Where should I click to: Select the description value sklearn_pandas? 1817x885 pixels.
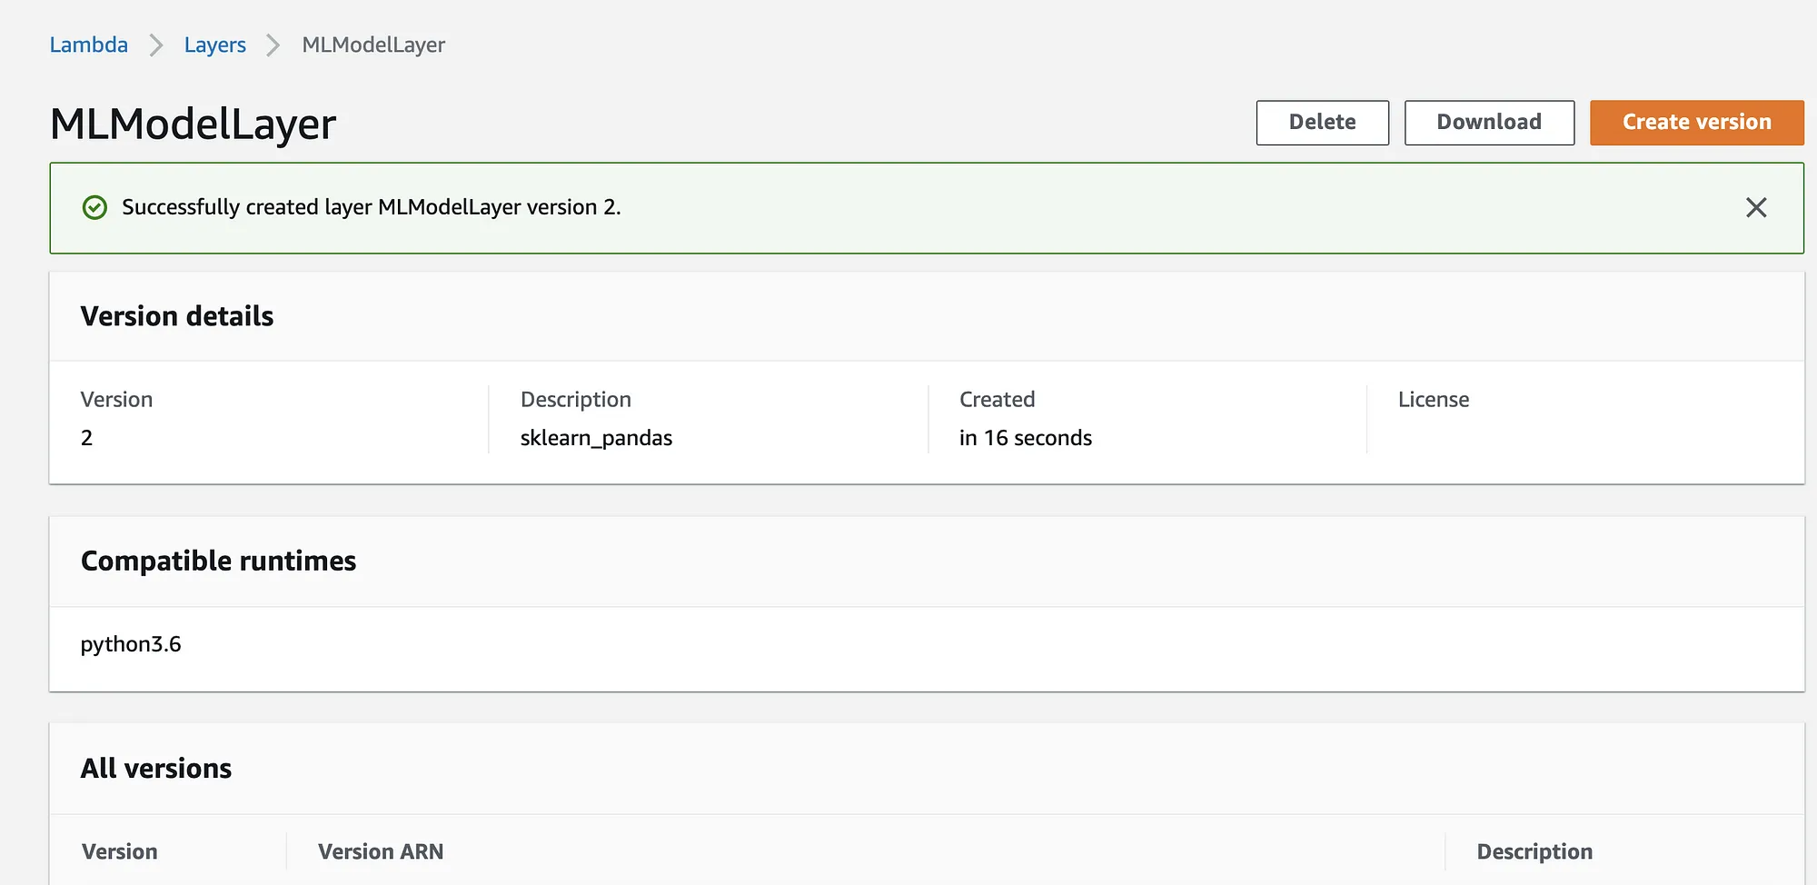coord(596,438)
